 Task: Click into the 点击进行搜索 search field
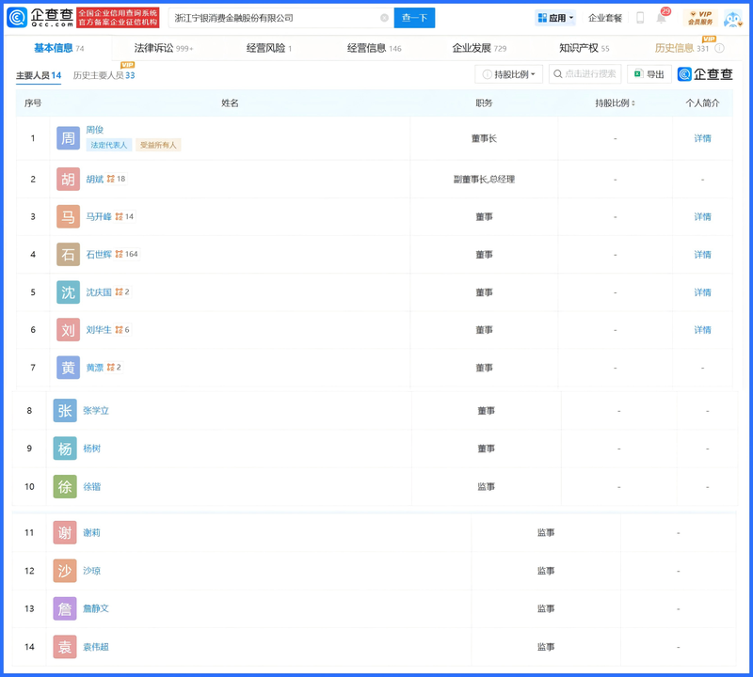pyautogui.click(x=585, y=74)
